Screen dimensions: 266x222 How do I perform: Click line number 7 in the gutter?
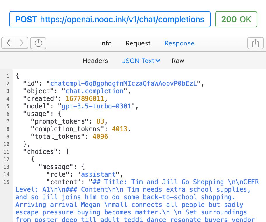coord(8,121)
